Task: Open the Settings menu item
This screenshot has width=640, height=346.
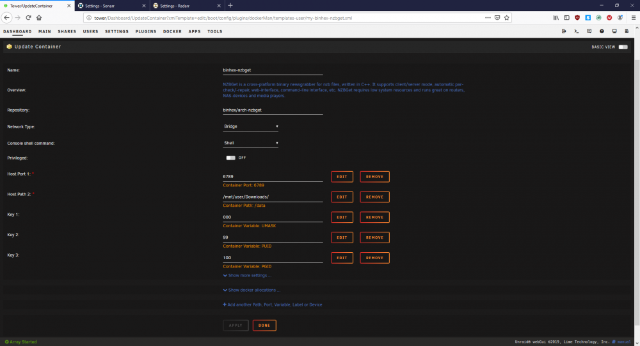Action: (116, 31)
